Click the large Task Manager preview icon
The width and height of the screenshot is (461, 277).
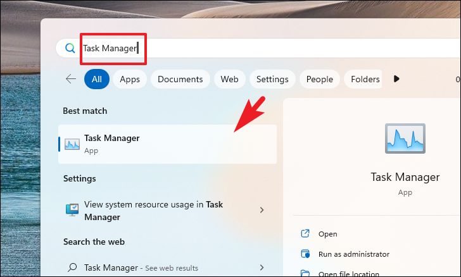pos(405,138)
